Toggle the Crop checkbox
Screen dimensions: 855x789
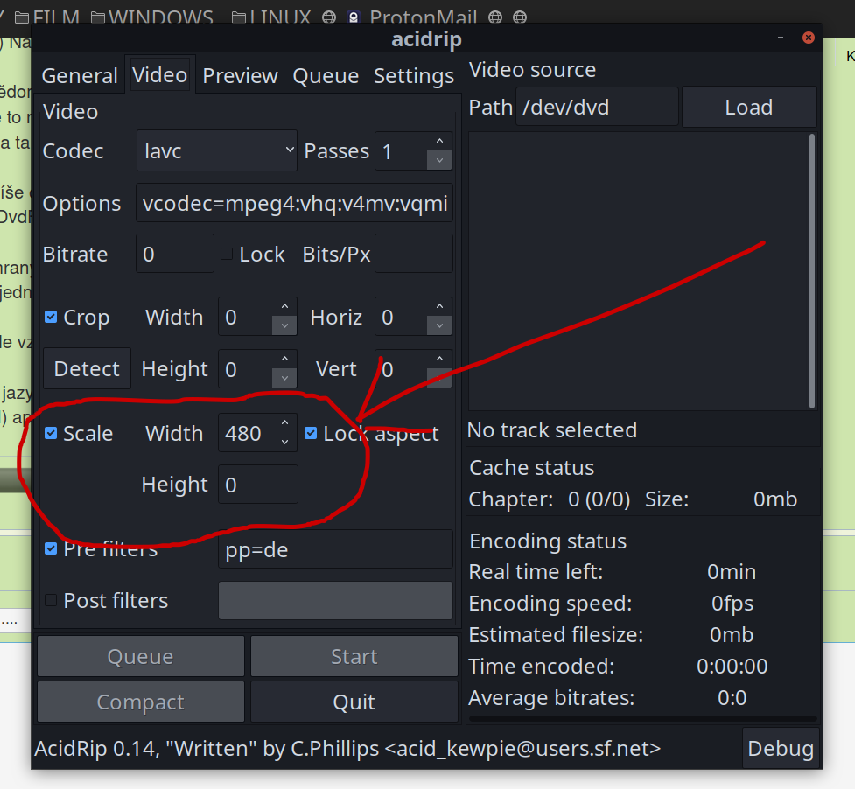coord(51,317)
